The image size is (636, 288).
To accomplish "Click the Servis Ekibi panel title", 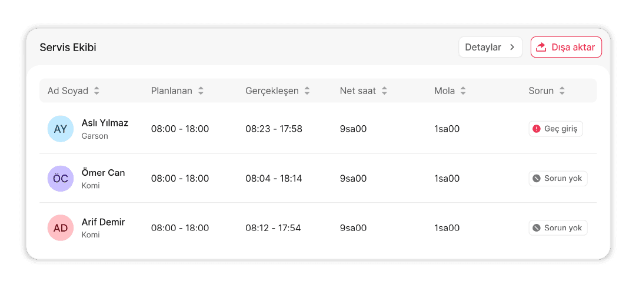I will click(68, 48).
